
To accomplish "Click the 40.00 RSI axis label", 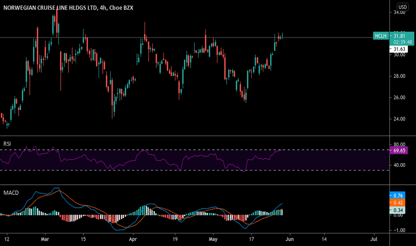I will coord(399,165).
